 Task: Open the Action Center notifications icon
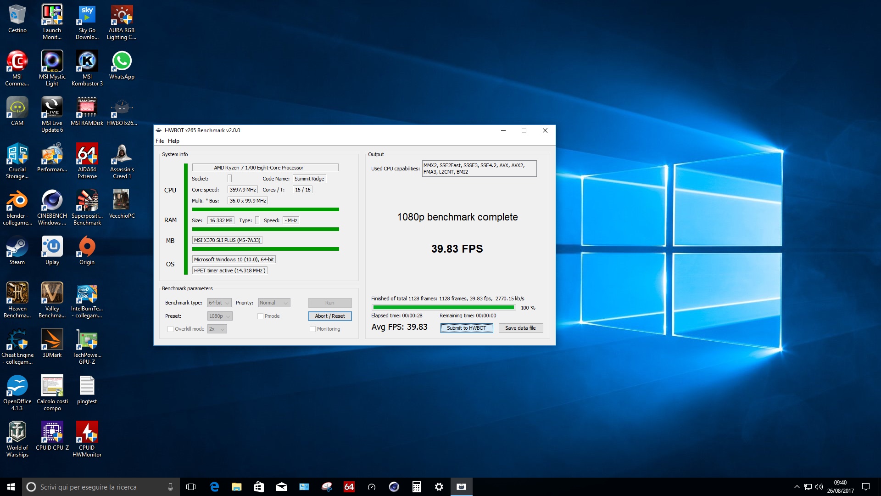click(866, 487)
